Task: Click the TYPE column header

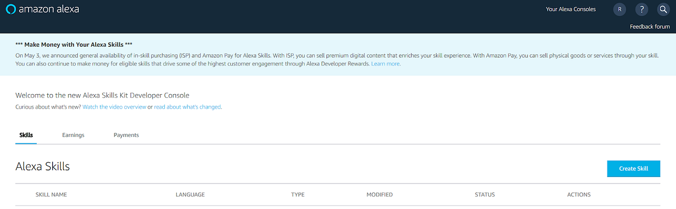Action: pyautogui.click(x=297, y=195)
